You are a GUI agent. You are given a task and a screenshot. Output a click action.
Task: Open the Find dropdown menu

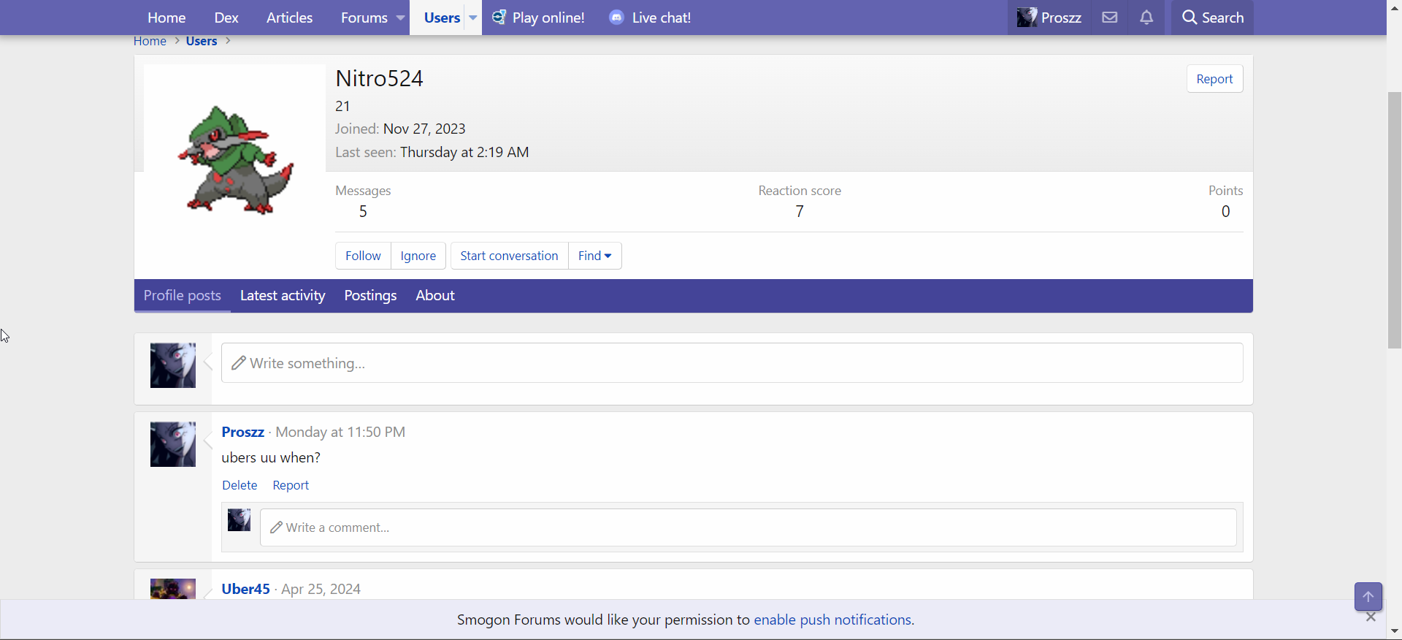tap(594, 256)
